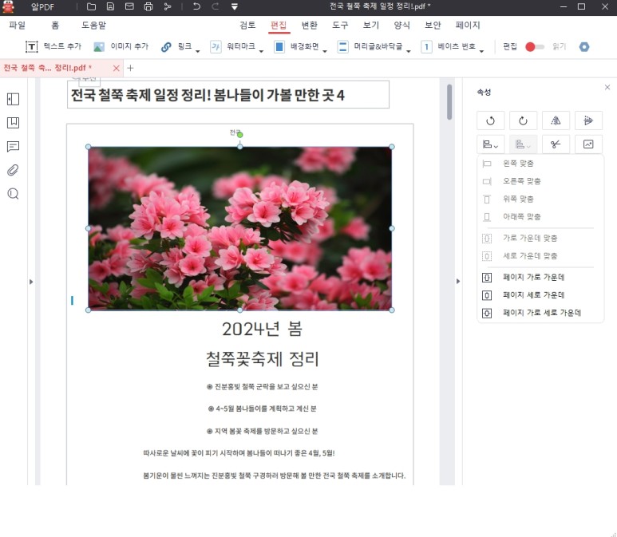The height and width of the screenshot is (537, 617).
Task: Open the distribute dropdown in 속성 panel
Action: 523,144
